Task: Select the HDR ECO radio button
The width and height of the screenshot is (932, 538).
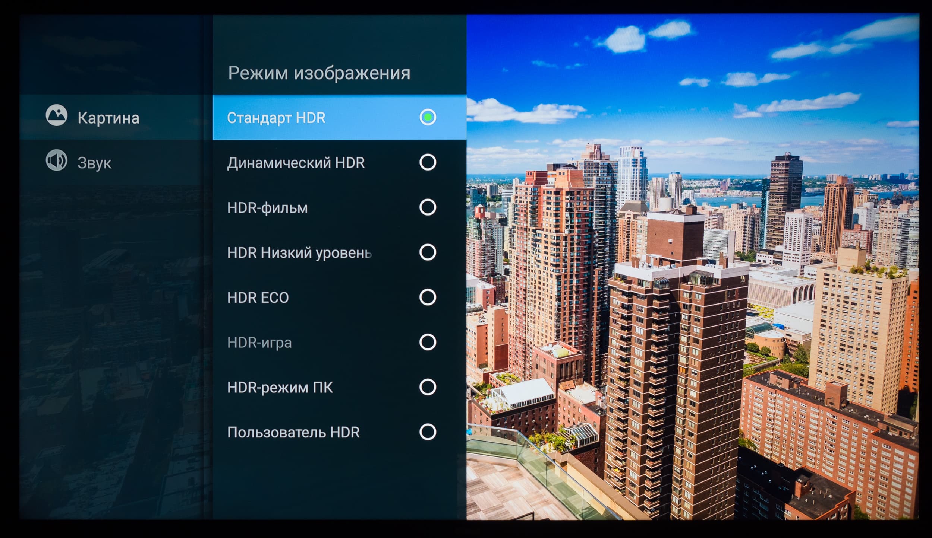Action: (427, 297)
